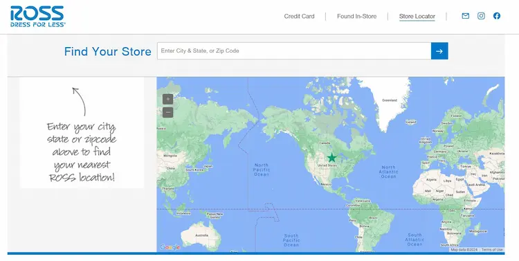Screen dimensions: 519x261
Task: Click the Greenland label on the map
Action: click(x=390, y=100)
